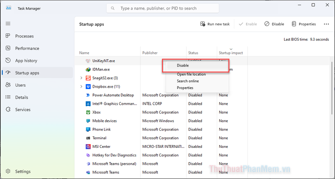Click the startup list vertical scrollbar

point(332,89)
